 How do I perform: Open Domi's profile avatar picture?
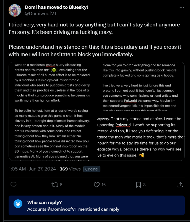(x=15, y=10)
